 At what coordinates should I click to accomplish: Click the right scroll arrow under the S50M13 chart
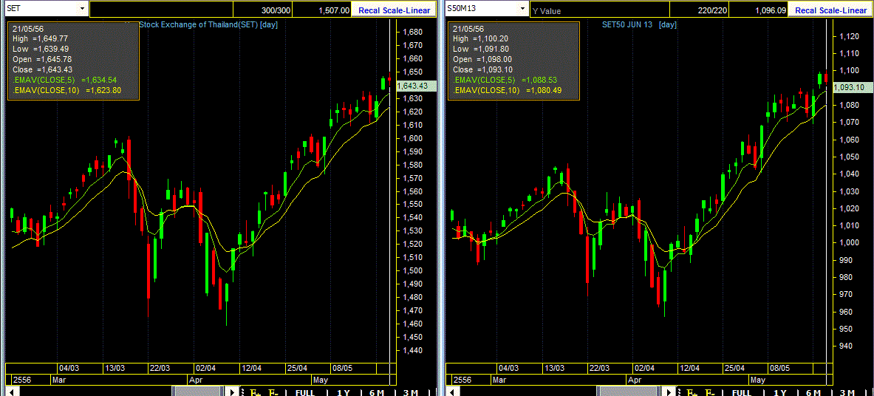click(x=669, y=392)
